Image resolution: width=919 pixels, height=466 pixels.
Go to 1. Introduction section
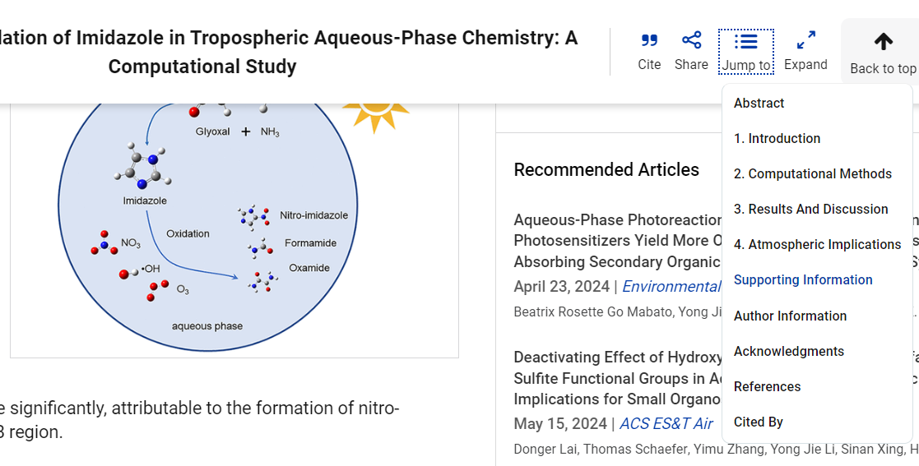pyautogui.click(x=777, y=138)
